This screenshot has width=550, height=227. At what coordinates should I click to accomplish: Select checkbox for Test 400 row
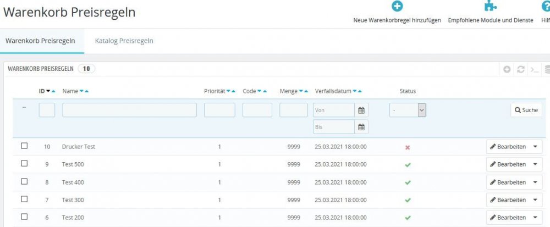(24, 181)
